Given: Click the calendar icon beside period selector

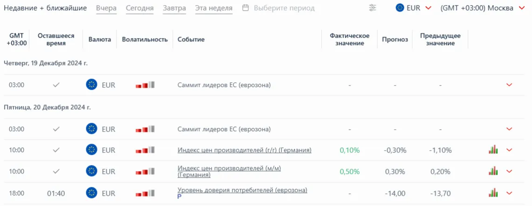Looking at the screenshot, I should tap(246, 8).
